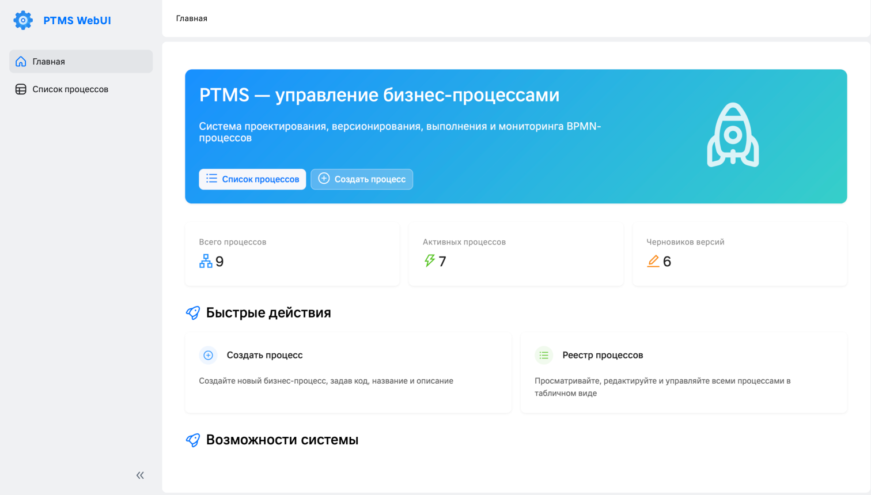Click the Список процессов banner button
The height and width of the screenshot is (495, 871).
pos(252,179)
